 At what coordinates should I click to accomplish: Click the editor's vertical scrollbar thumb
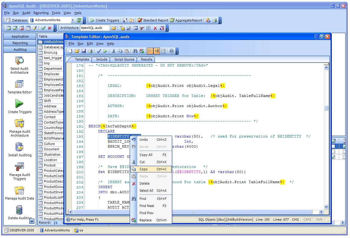326,108
